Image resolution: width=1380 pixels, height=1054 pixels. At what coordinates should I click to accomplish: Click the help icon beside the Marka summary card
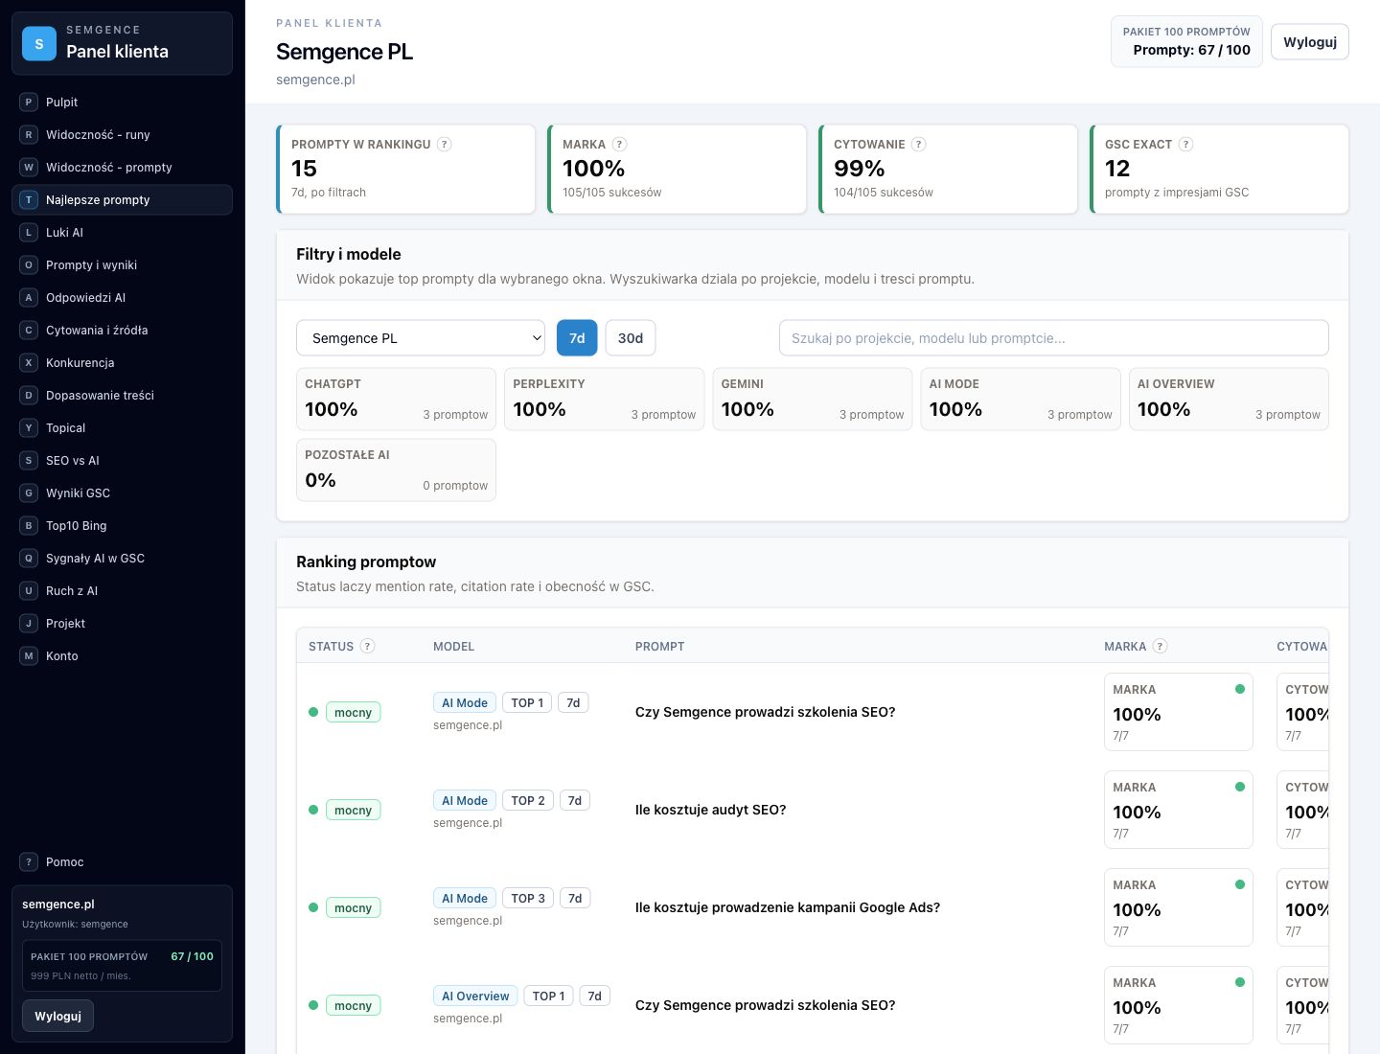point(619,144)
